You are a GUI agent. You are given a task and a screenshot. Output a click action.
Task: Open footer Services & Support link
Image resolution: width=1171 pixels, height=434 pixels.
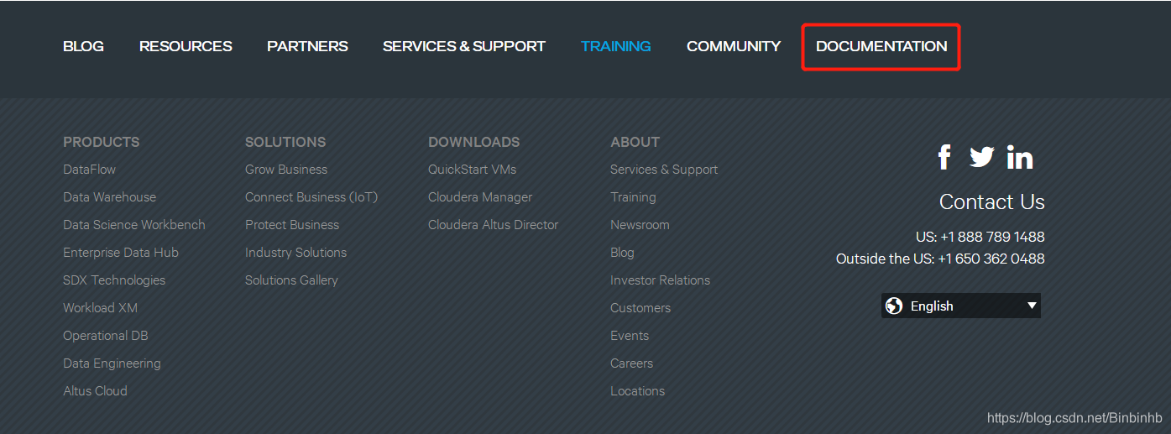(x=664, y=169)
